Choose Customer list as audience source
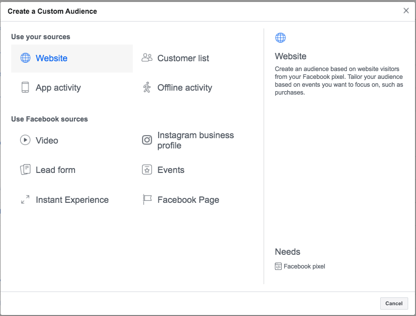 coord(183,58)
